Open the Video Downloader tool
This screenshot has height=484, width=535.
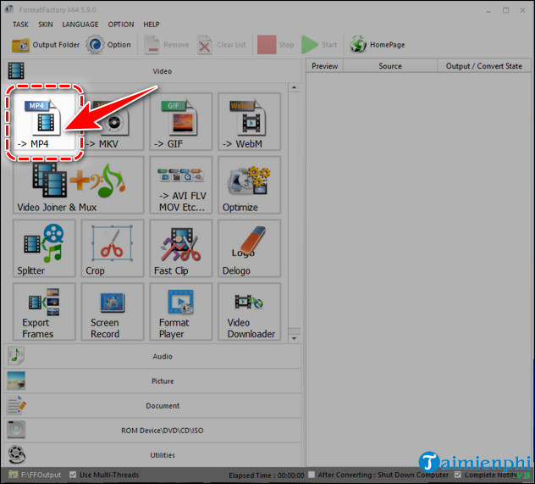(250, 312)
